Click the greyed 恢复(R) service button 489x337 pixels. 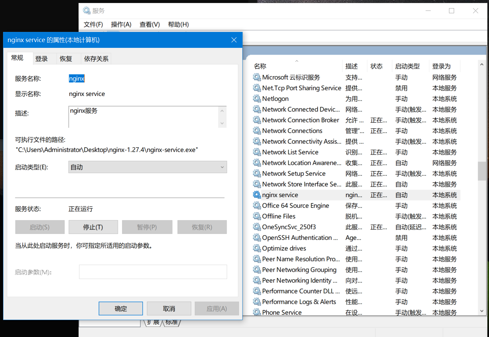click(x=202, y=227)
